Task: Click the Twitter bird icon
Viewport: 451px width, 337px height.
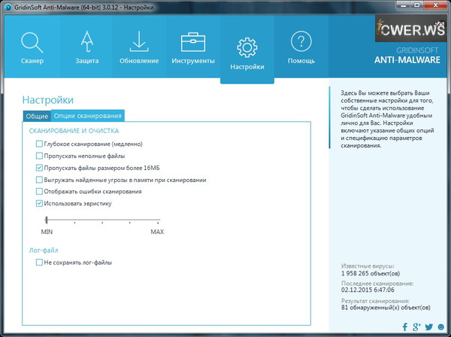Action: [428, 327]
